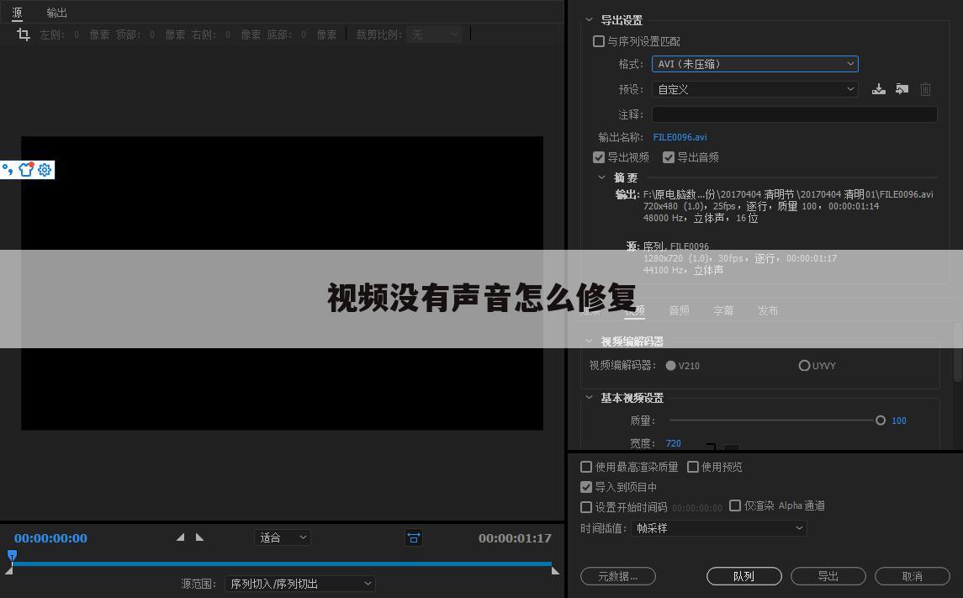Image resolution: width=963 pixels, height=598 pixels.
Task: Click the set in point triangle icon
Action: click(181, 537)
